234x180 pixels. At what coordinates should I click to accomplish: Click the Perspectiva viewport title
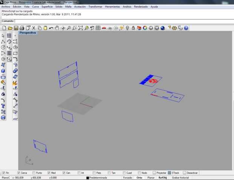coord(28,33)
